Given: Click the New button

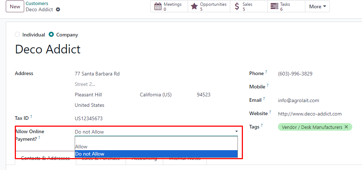Looking at the screenshot, I should [x=15, y=6].
